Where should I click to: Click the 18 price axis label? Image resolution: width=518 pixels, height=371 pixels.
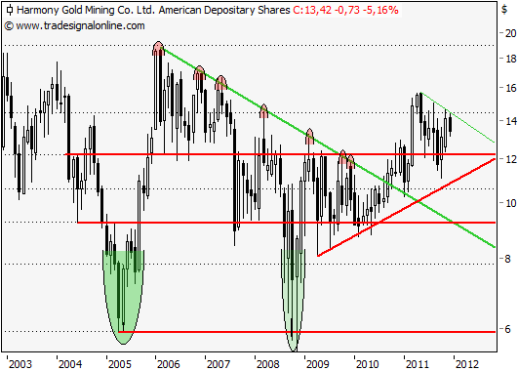511,59
